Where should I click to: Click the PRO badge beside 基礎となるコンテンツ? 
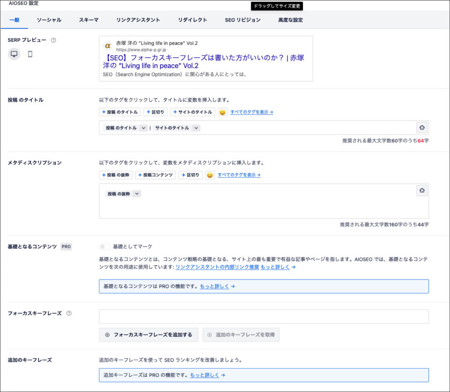point(66,247)
